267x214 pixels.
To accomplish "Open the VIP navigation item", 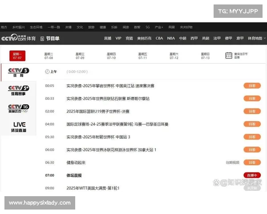I will [x=118, y=38].
